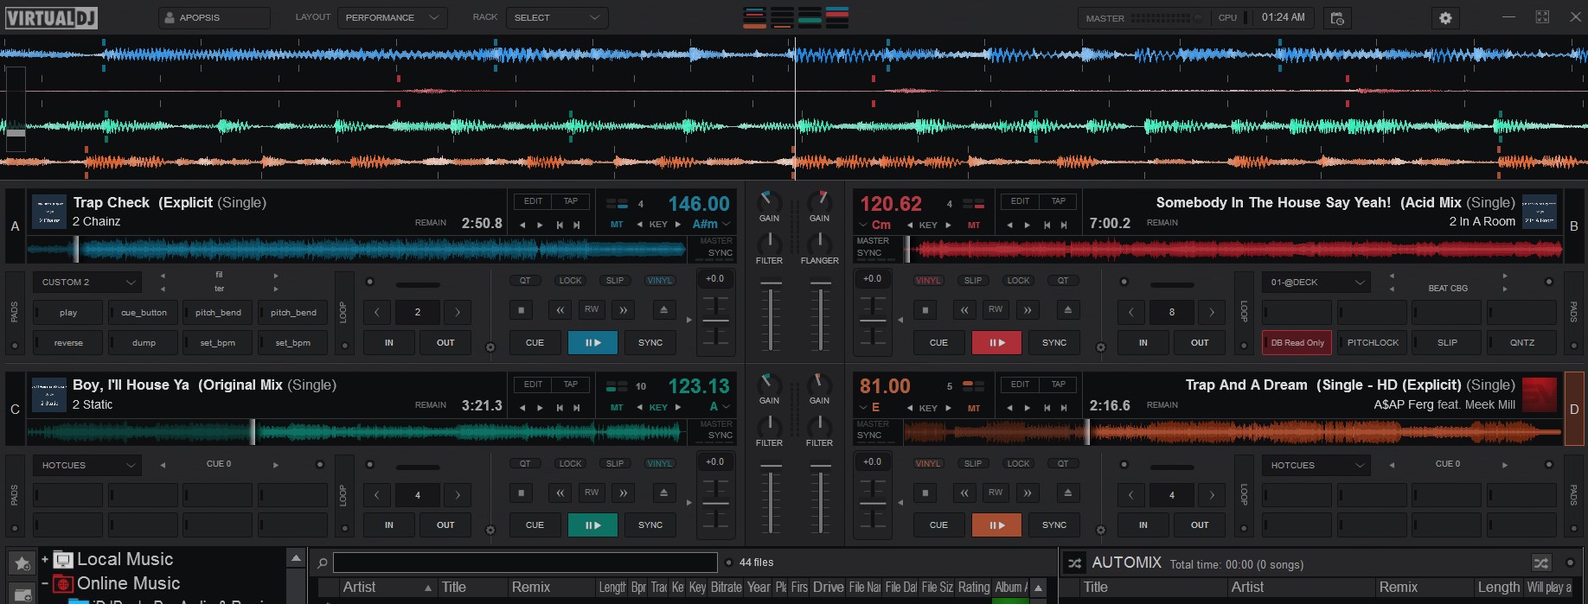This screenshot has width=1588, height=604.
Task: Click the Automix icon beside the AUTOMIX title
Action: [x=1074, y=563]
